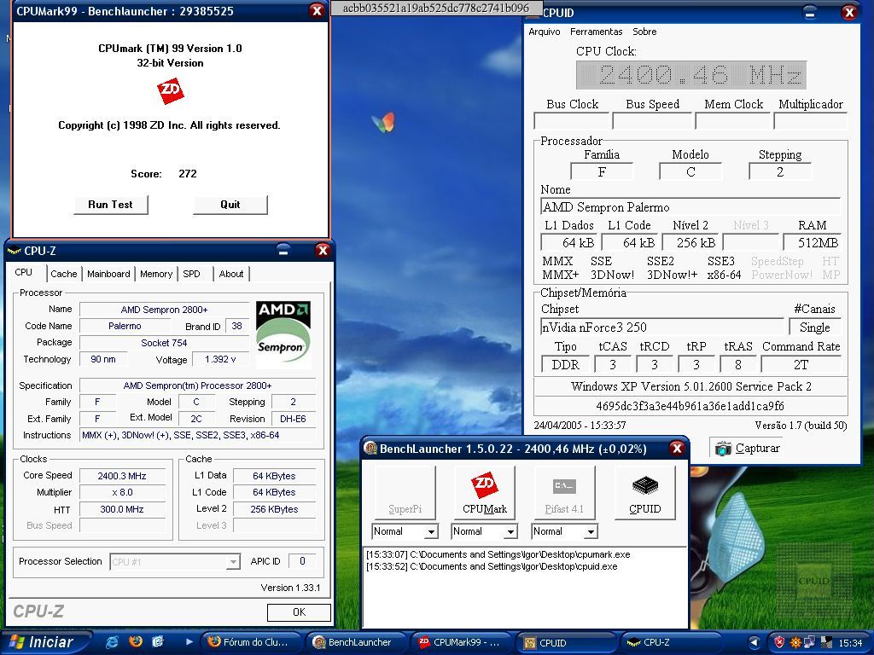Click Run Test in CPUMark99
The height and width of the screenshot is (655, 874).
click(x=110, y=205)
